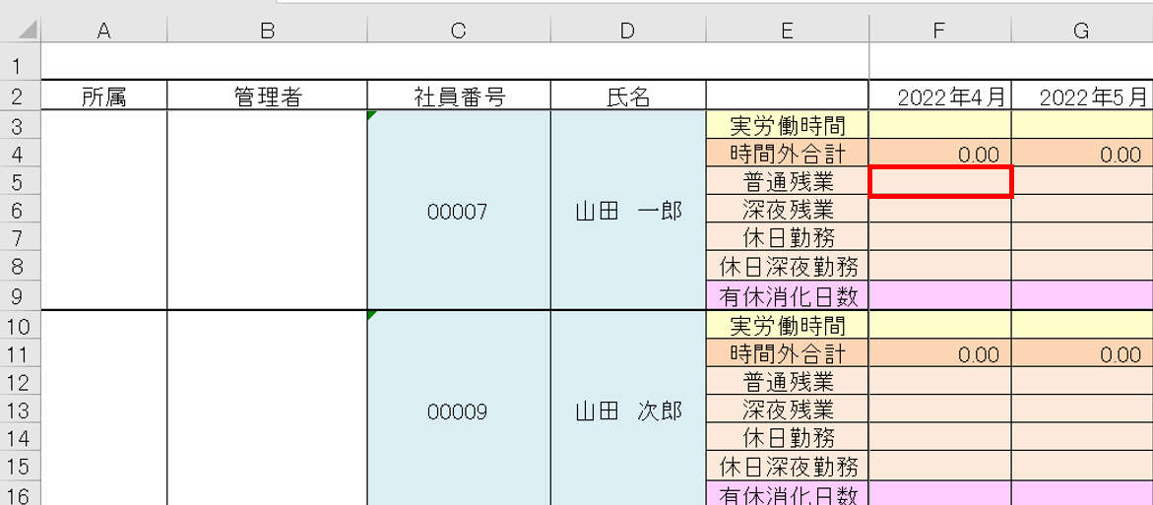1153x505 pixels.
Task: Select column G header
Action: (1082, 31)
